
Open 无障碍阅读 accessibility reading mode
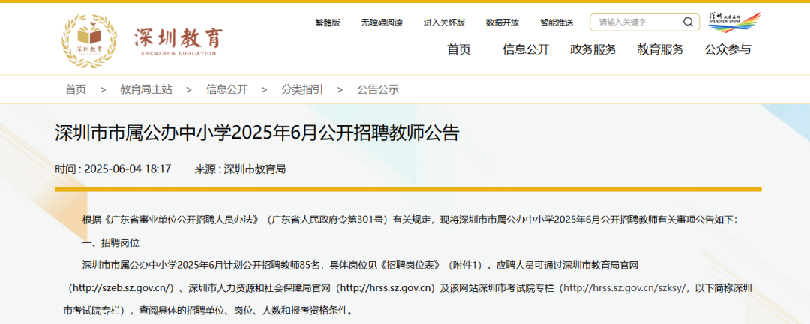pos(381,22)
